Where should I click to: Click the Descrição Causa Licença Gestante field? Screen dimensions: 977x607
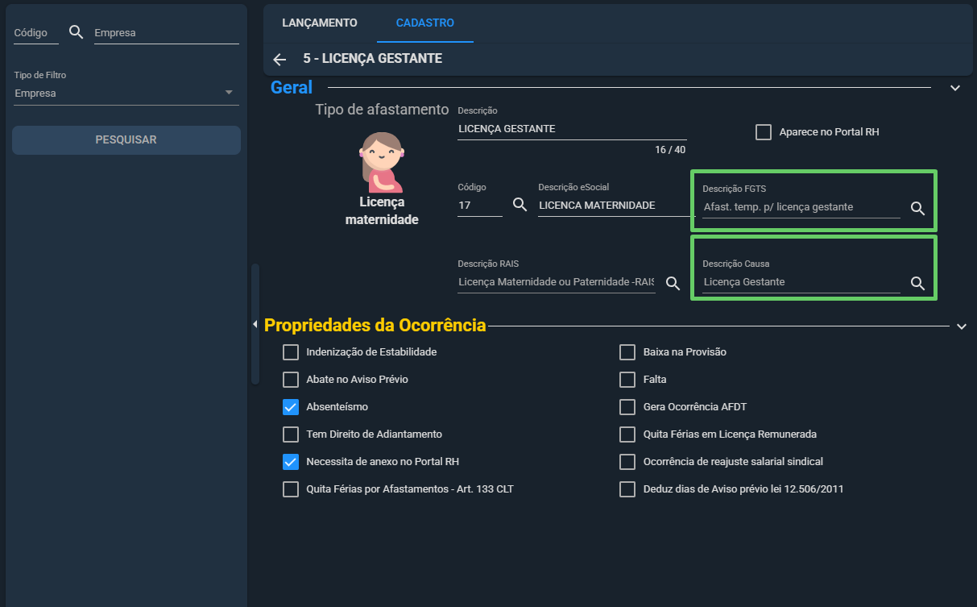[x=801, y=282]
